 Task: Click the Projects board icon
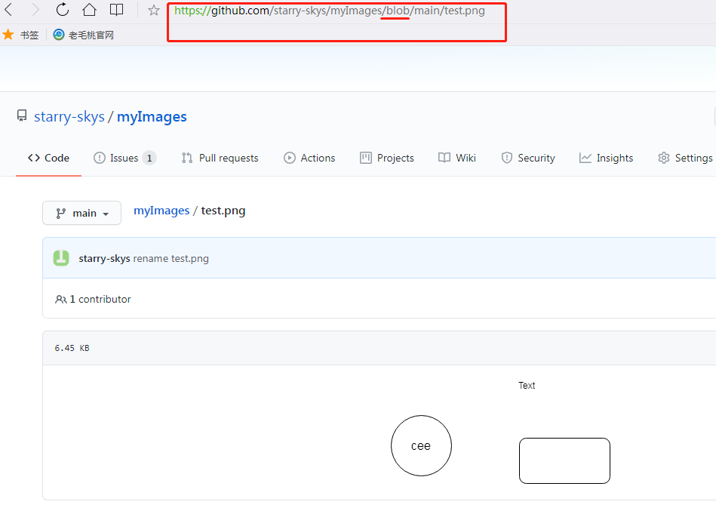365,158
